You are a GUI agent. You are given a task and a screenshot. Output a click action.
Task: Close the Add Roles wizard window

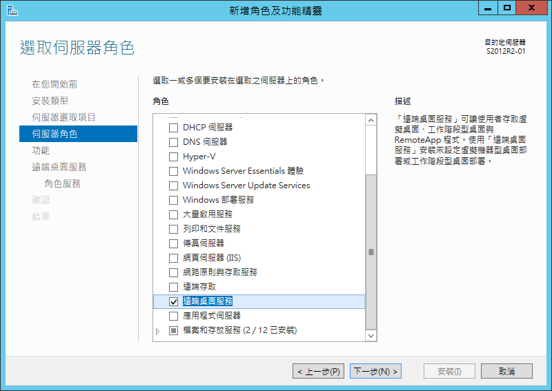click(533, 8)
